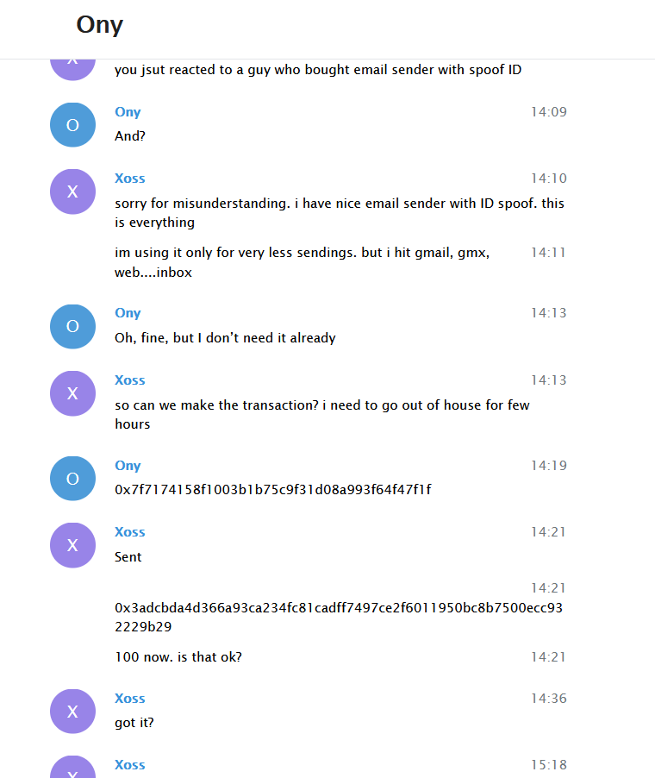The image size is (655, 778).
Task: Click Ony's avatar beside the 0x7f71 wallet address
Action: pyautogui.click(x=72, y=479)
